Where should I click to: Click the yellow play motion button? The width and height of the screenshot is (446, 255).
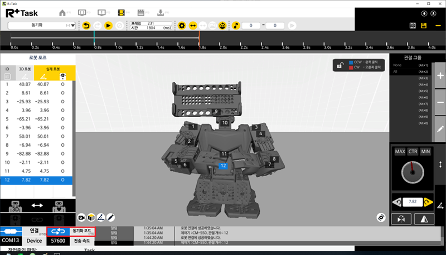pyautogui.click(x=108, y=26)
